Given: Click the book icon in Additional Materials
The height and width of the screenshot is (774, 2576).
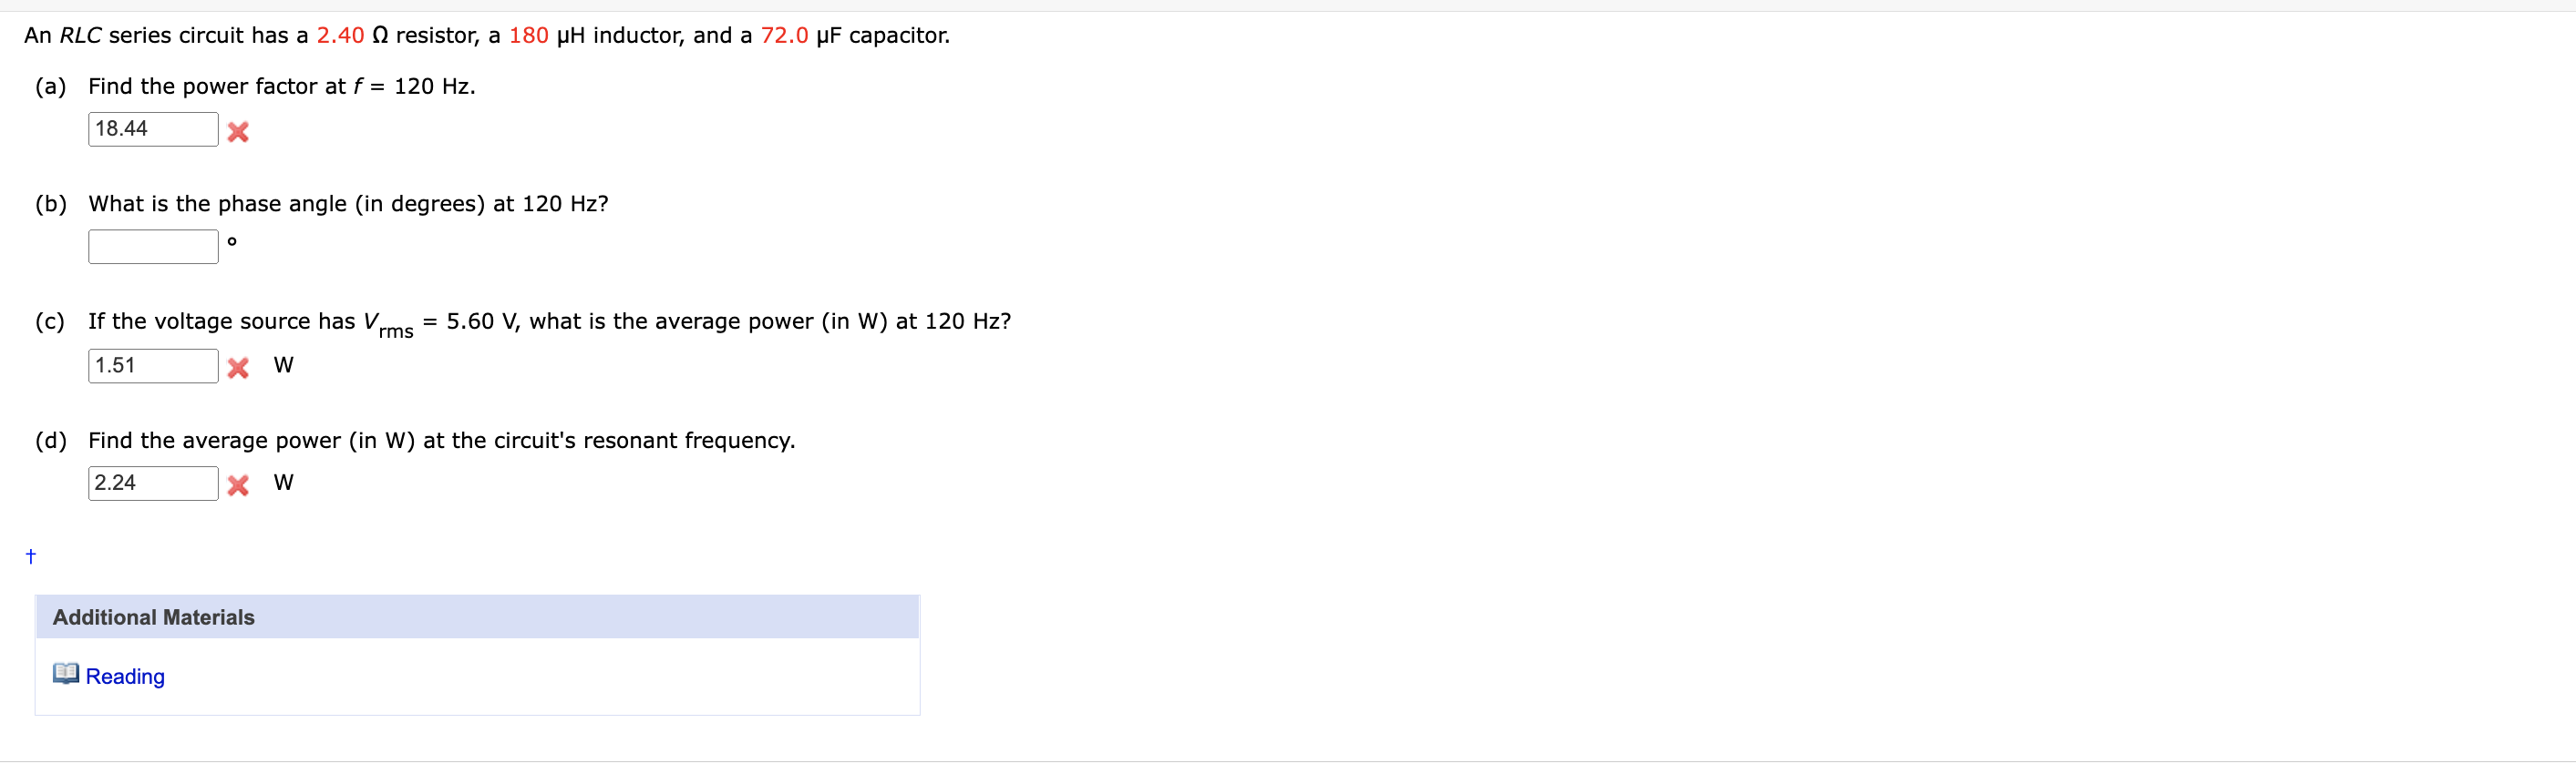Looking at the screenshot, I should click(x=65, y=673).
